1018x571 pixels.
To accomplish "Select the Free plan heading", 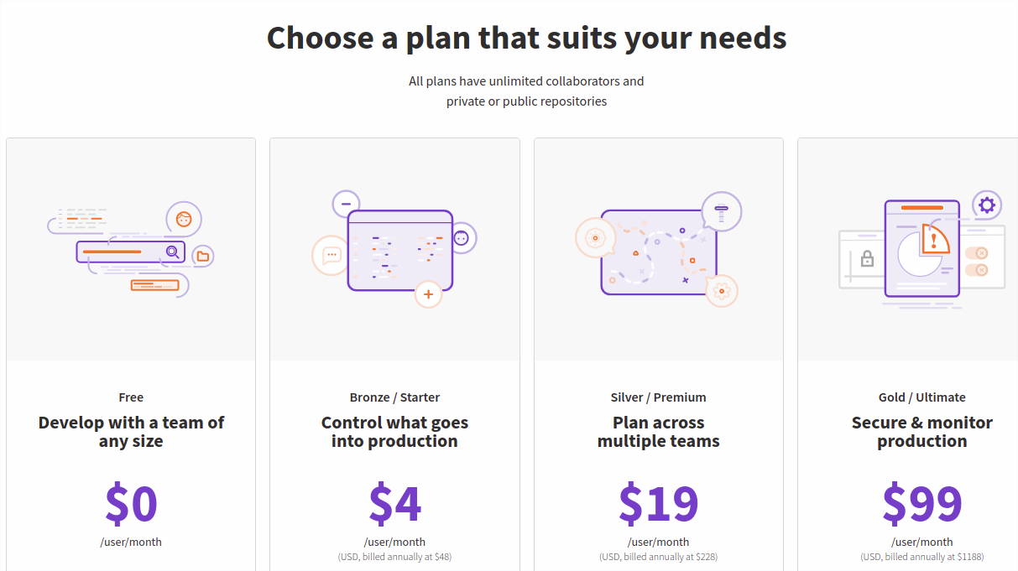I will [x=131, y=397].
